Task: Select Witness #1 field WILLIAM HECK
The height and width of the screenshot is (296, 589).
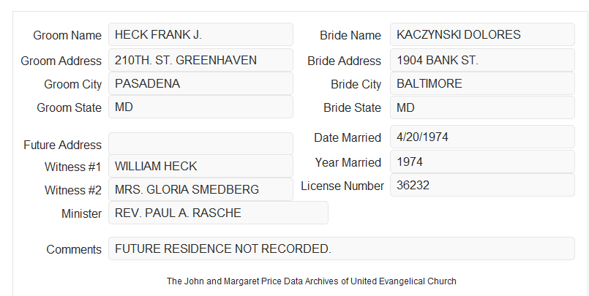Action: pyautogui.click(x=200, y=166)
